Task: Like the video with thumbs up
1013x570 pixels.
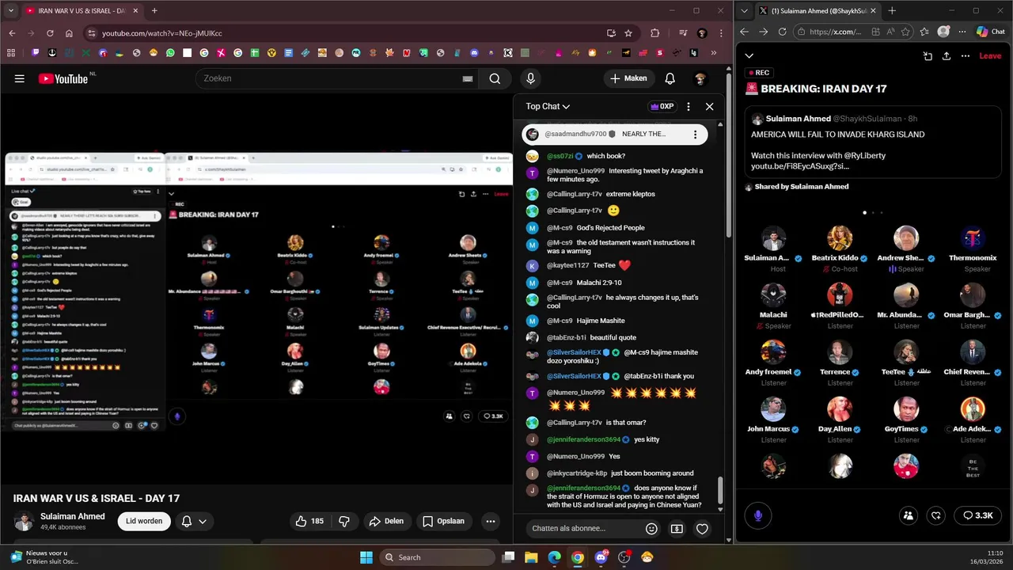Action: (309, 521)
